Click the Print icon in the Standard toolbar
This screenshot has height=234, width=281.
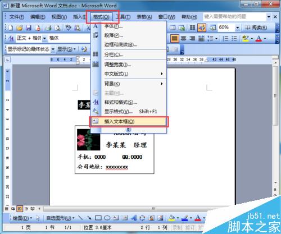coord(49,27)
